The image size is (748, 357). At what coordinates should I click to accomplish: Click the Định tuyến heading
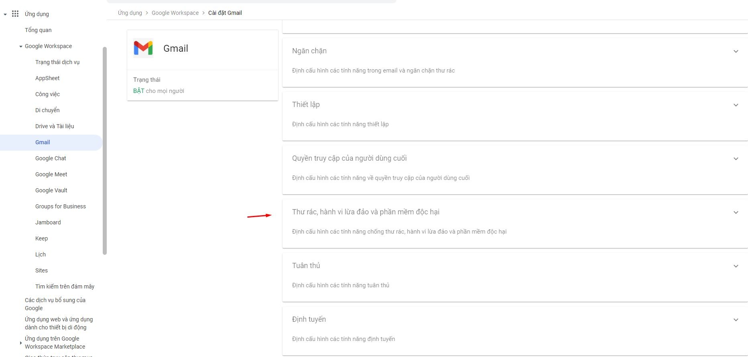[309, 319]
